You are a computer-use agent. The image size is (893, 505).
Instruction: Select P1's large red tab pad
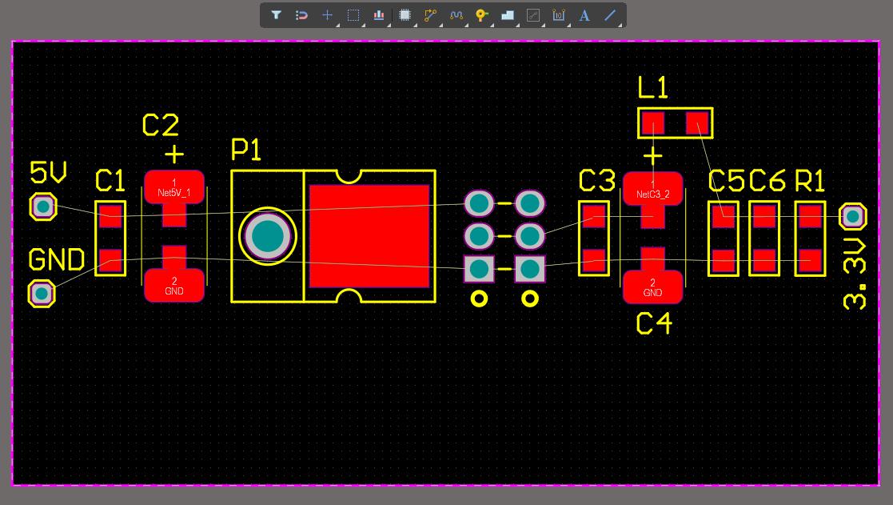[x=369, y=236]
